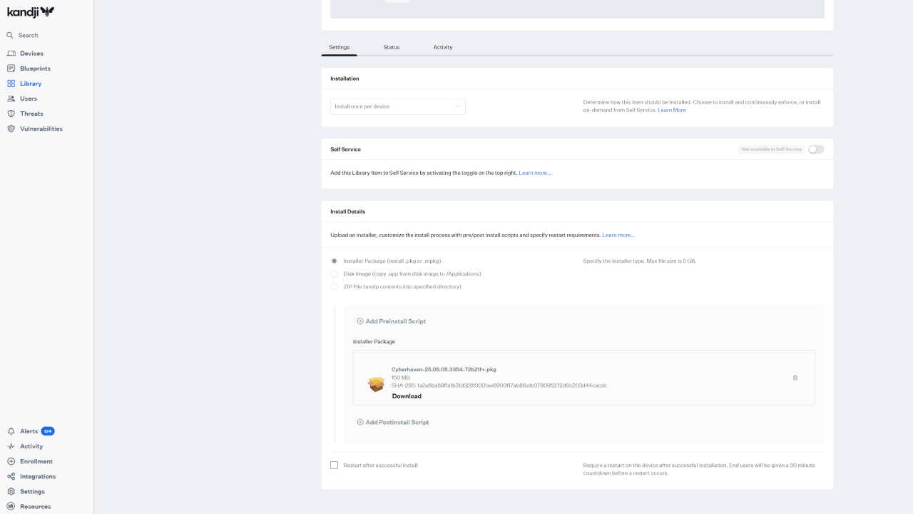This screenshot has height=514, width=913.
Task: Open Devices from the sidebar
Action: point(31,54)
